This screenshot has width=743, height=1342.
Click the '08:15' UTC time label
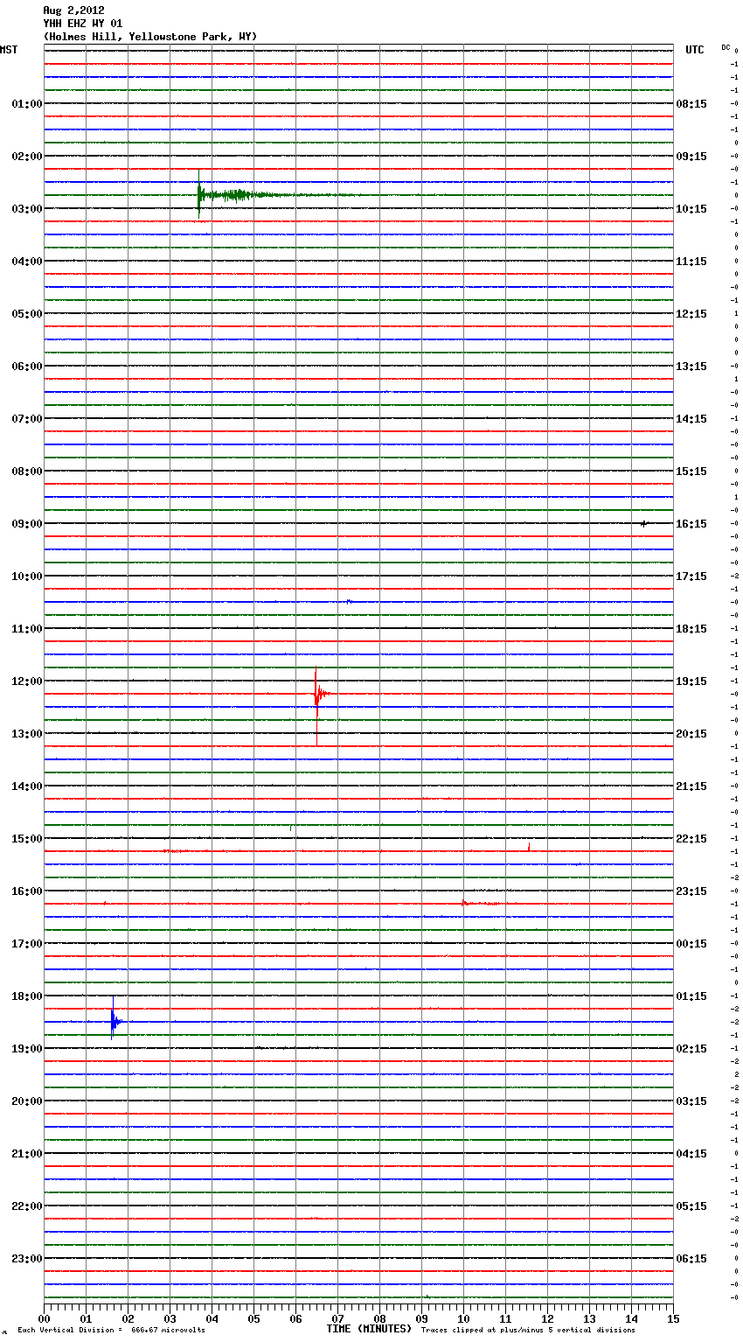click(x=691, y=104)
